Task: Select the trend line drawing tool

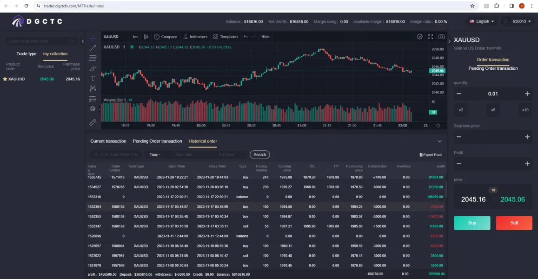Action: 93,48
